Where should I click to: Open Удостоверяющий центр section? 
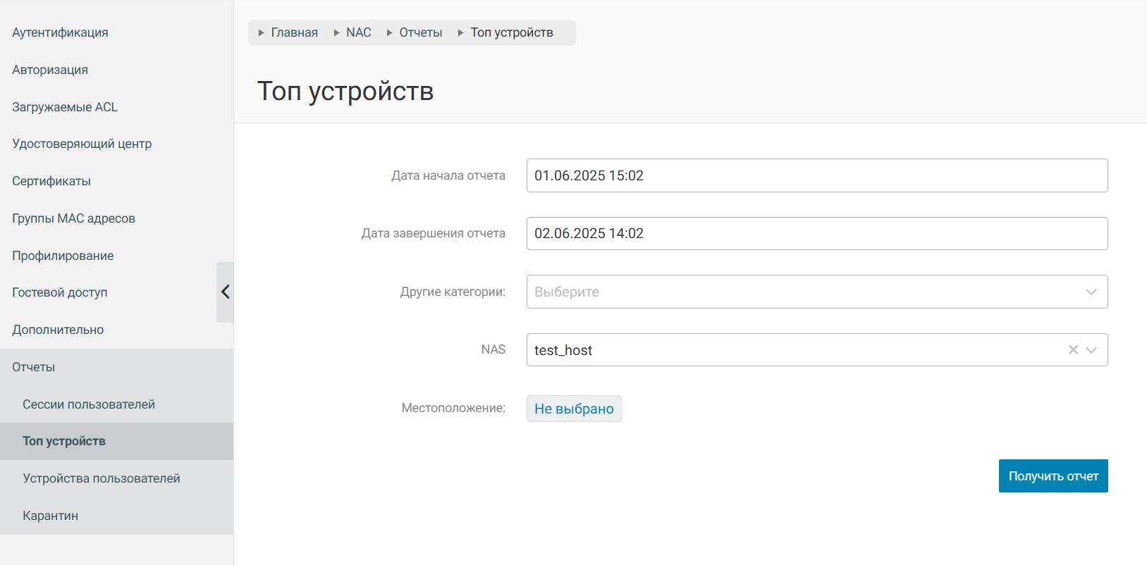point(82,144)
